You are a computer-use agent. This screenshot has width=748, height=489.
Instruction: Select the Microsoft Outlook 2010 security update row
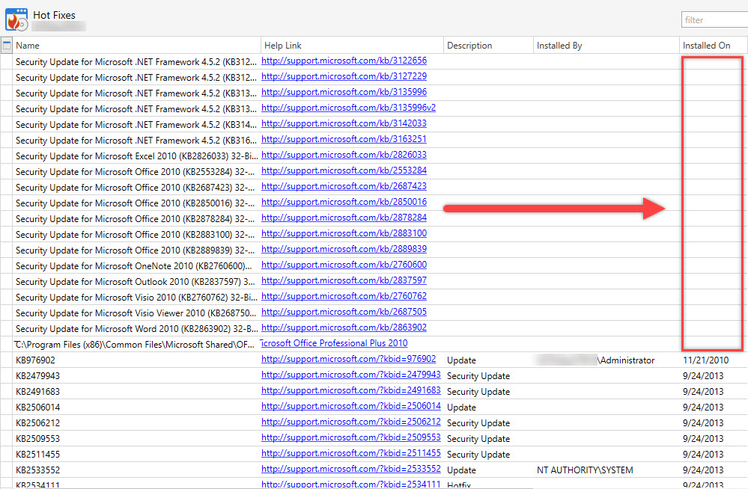pyautogui.click(x=135, y=282)
